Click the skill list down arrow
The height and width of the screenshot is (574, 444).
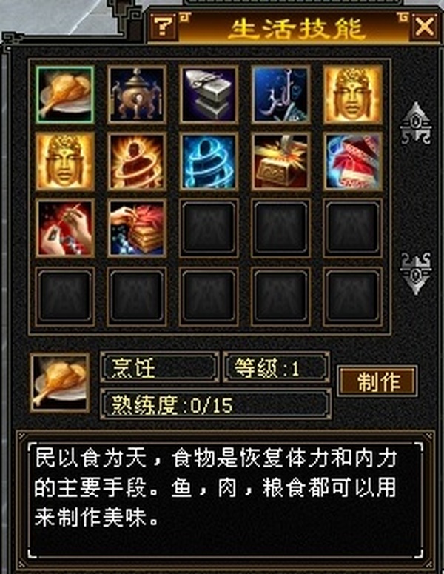tap(415, 273)
